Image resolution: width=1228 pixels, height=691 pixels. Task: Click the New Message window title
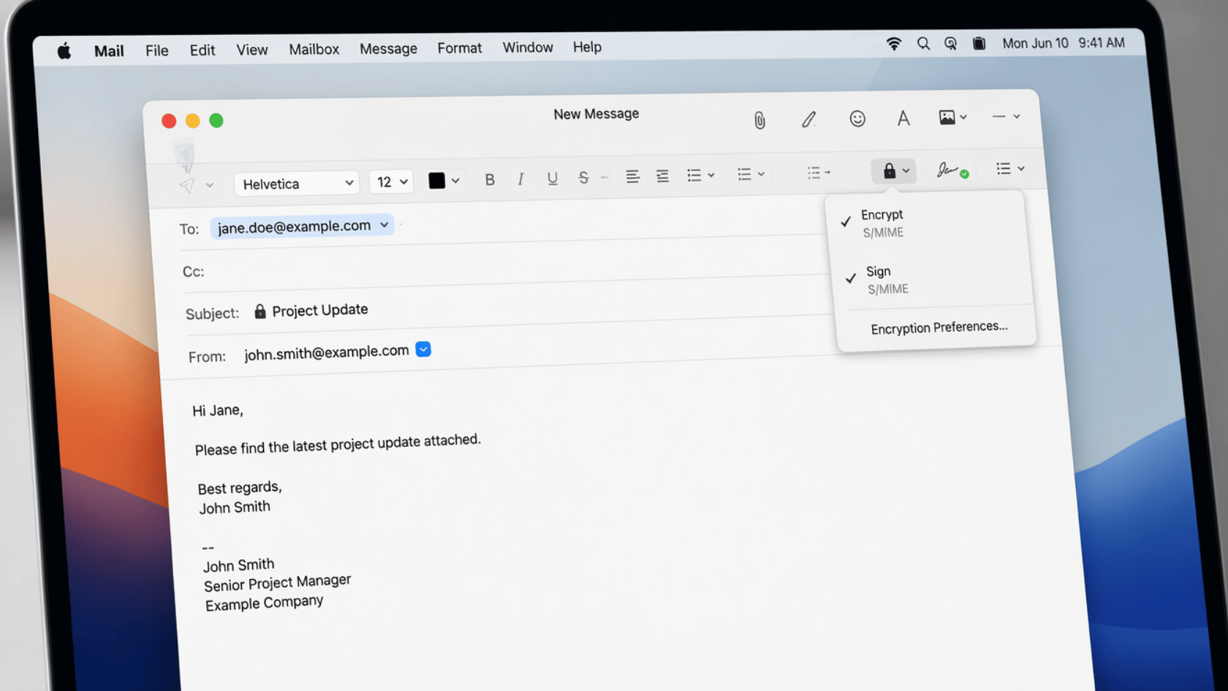click(x=596, y=114)
